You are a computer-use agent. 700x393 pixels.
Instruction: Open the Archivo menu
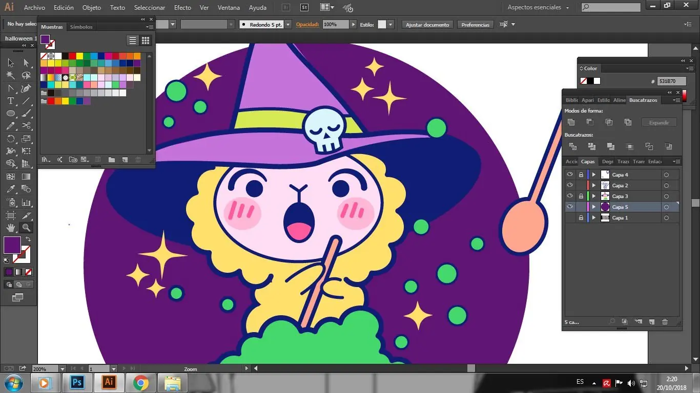tap(34, 8)
